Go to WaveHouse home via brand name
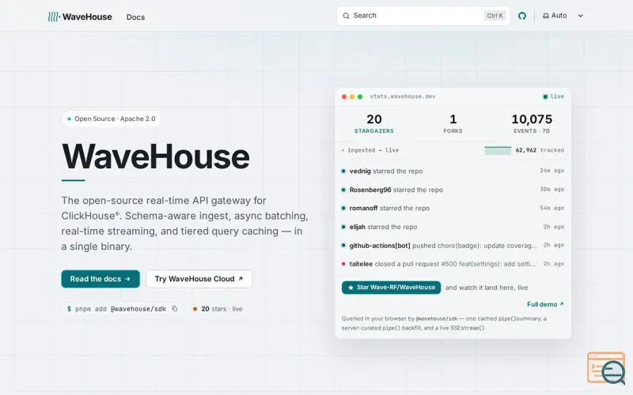Screen dimensions: 633x395 pyautogui.click(x=87, y=17)
